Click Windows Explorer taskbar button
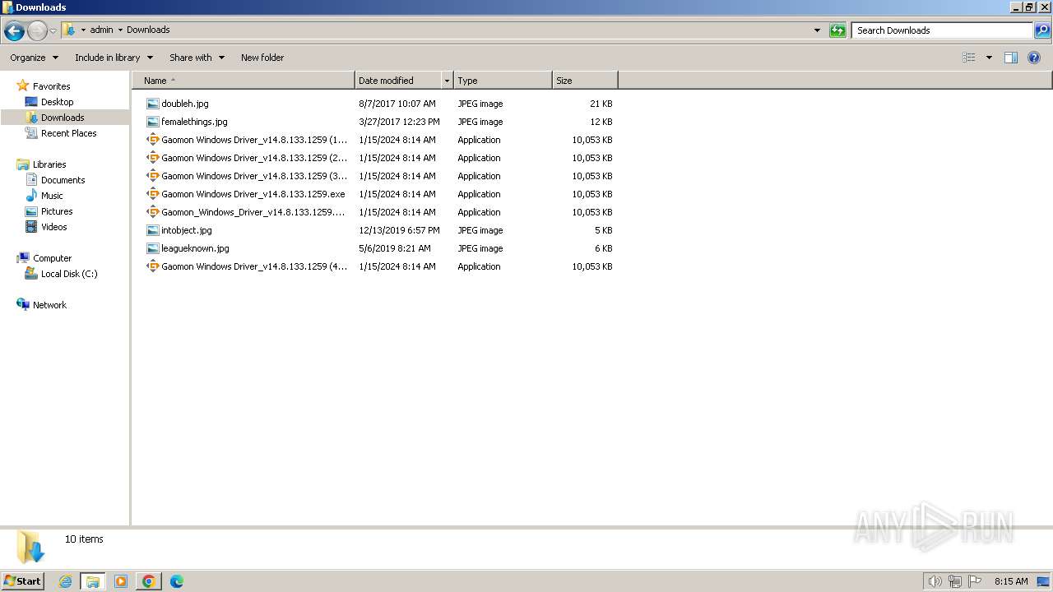The height and width of the screenshot is (592, 1053). [92, 581]
